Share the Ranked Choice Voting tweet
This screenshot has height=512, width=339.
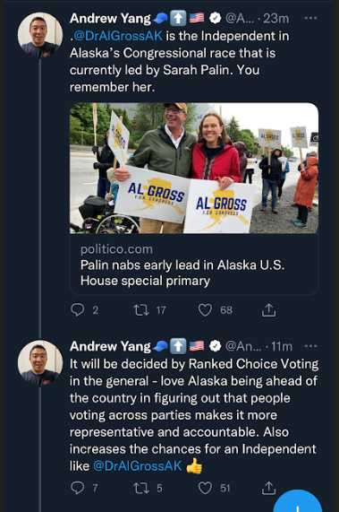click(x=268, y=488)
